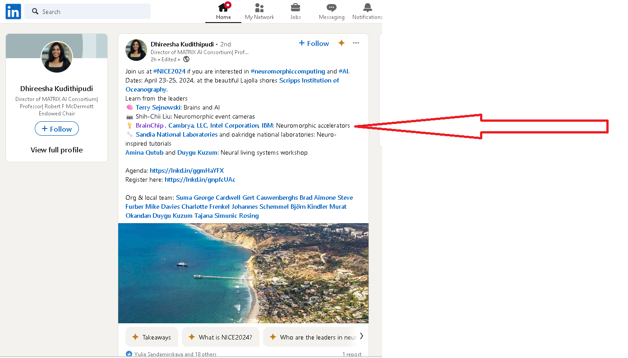The height and width of the screenshot is (358, 628).
Task: Click Gert Cauwenberghs link
Action: point(270,197)
